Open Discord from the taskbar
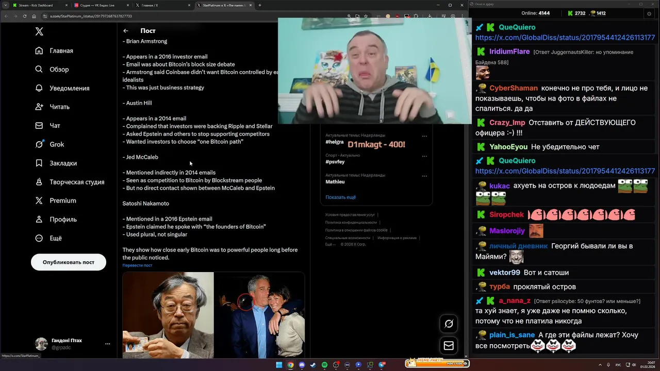This screenshot has width=660, height=371. pos(302,365)
